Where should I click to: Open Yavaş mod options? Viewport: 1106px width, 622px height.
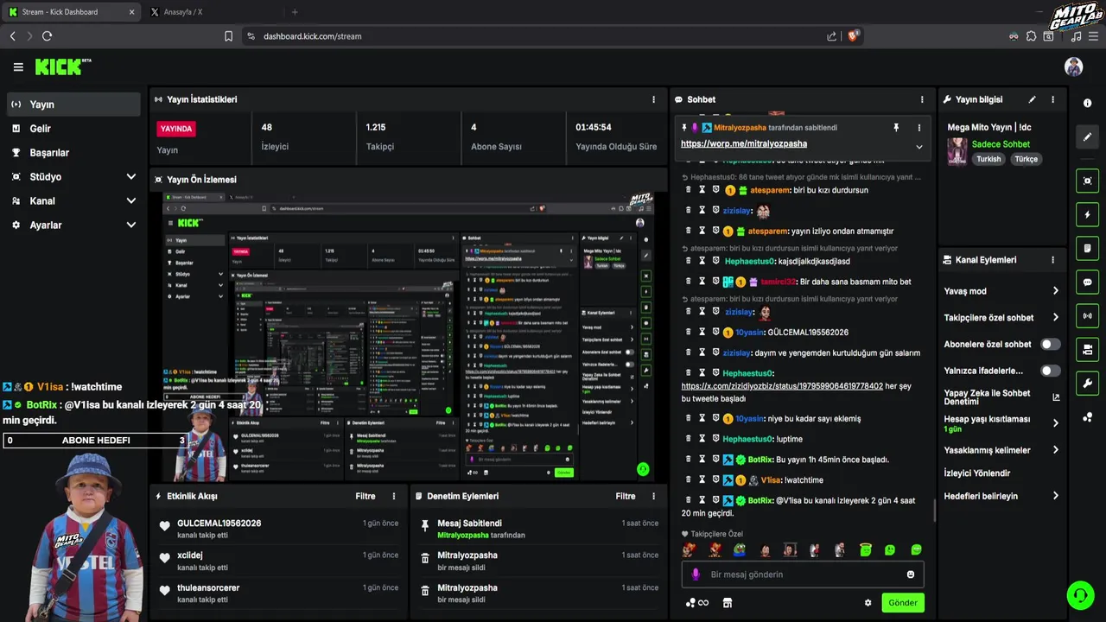click(x=1001, y=291)
